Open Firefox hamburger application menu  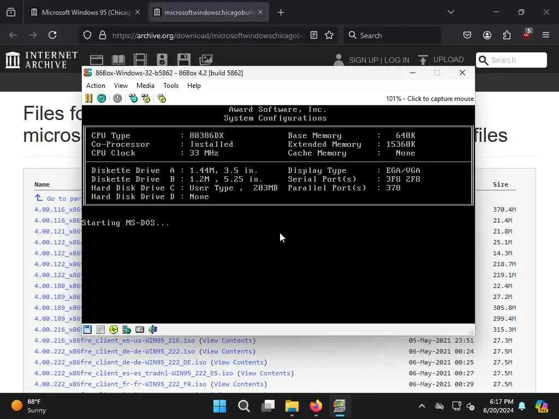click(x=546, y=35)
